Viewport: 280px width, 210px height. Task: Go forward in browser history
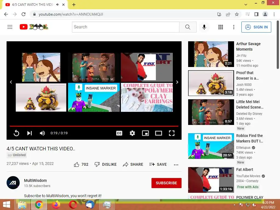(x=15, y=14)
